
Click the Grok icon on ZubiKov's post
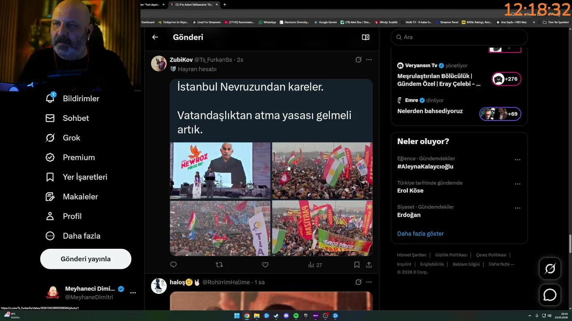pyautogui.click(x=358, y=60)
